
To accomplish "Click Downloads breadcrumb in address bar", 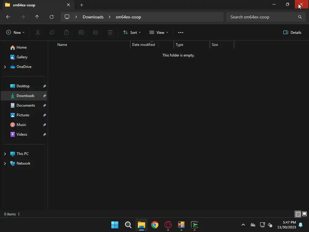I will coord(93,17).
